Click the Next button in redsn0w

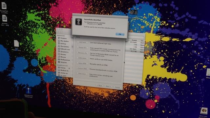[x=108, y=87]
